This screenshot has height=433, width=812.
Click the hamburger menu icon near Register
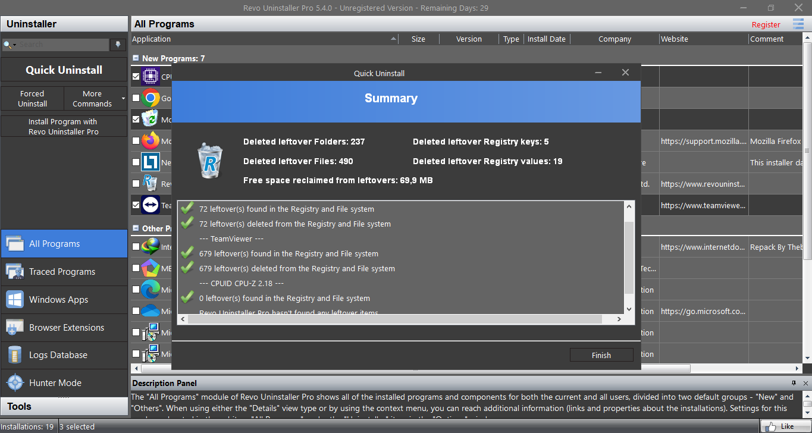click(798, 24)
